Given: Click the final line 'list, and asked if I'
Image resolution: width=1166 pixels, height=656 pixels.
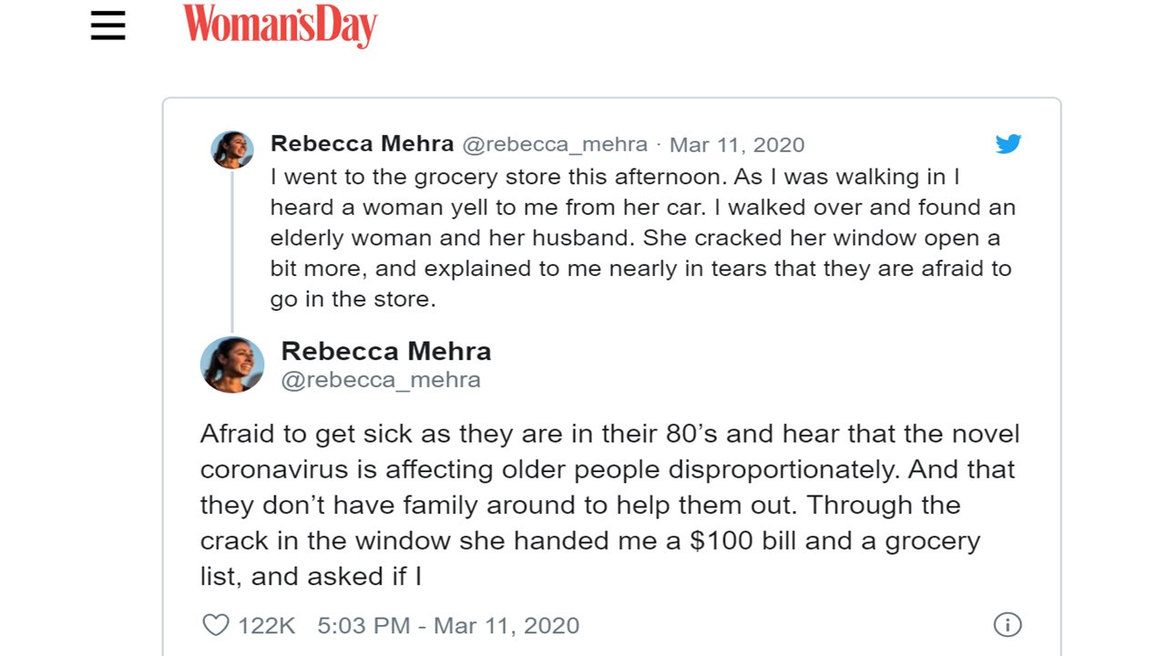Looking at the screenshot, I should click(311, 577).
